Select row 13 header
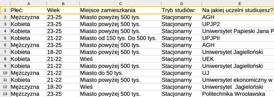This screenshot has height=97, width=274. pyautogui.click(x=5, y=94)
